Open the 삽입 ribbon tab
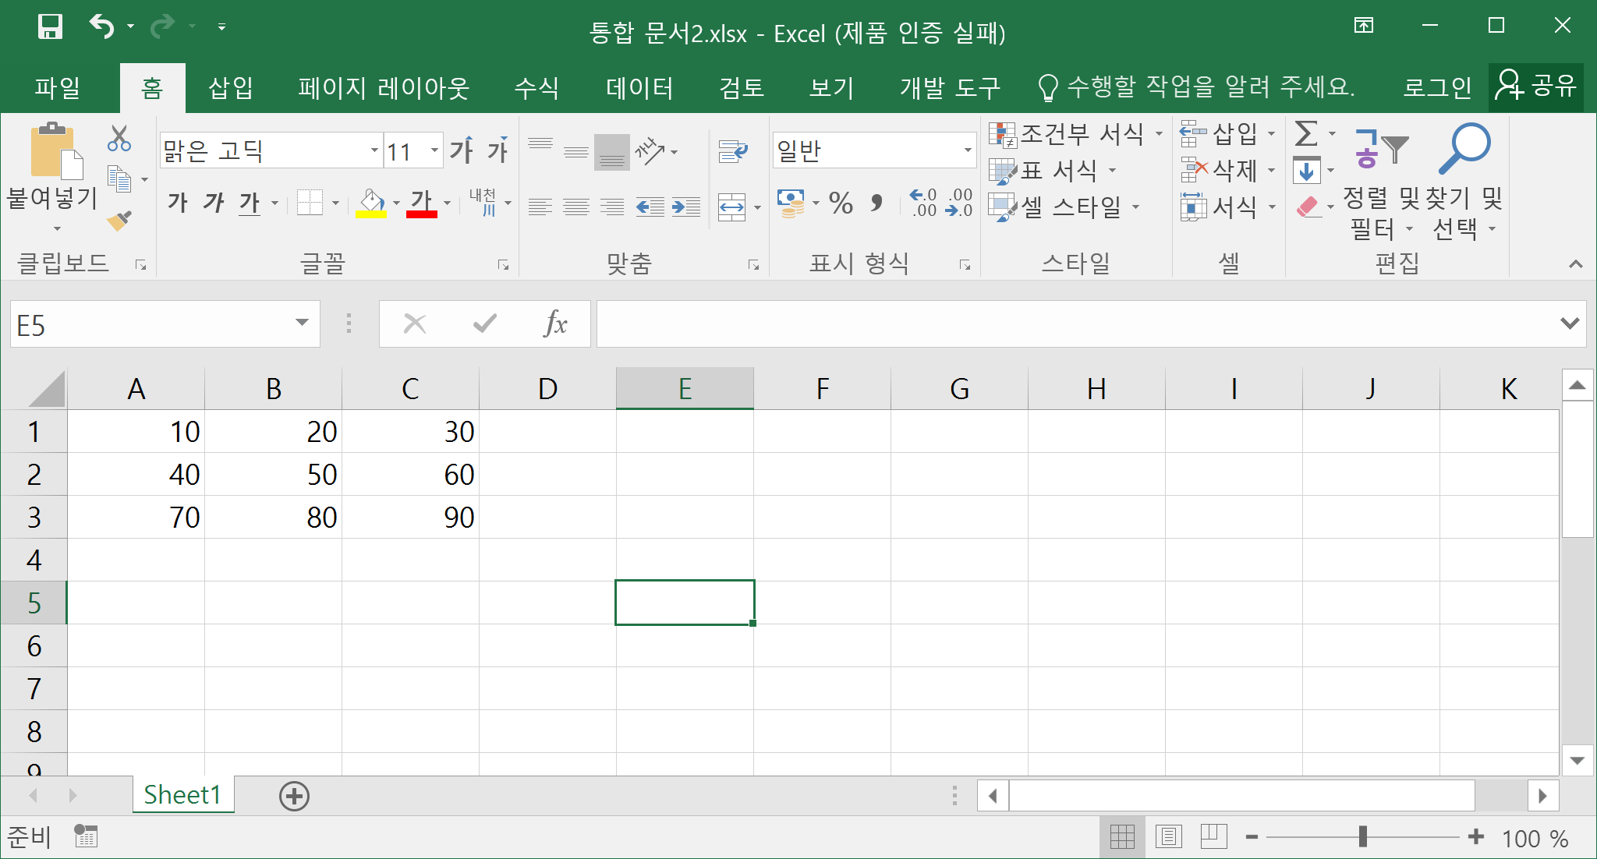This screenshot has height=859, width=1597. (x=231, y=87)
